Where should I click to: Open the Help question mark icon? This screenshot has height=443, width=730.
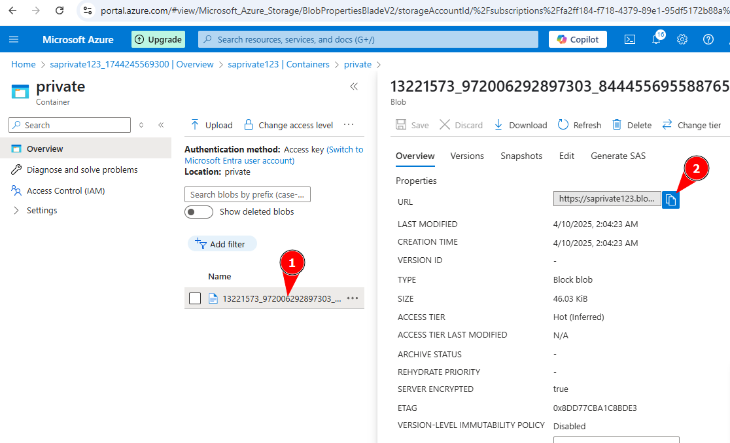coord(708,40)
